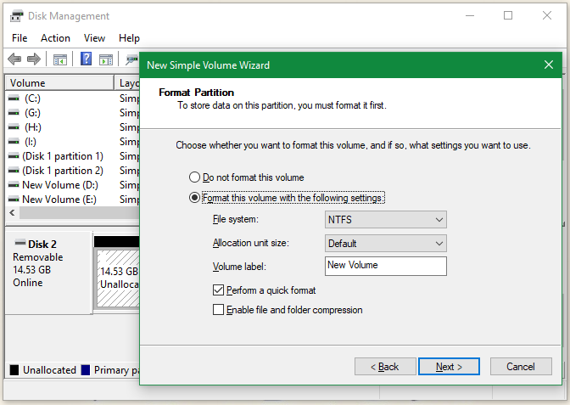Open the Action menu
This screenshot has height=405, width=570.
(55, 38)
